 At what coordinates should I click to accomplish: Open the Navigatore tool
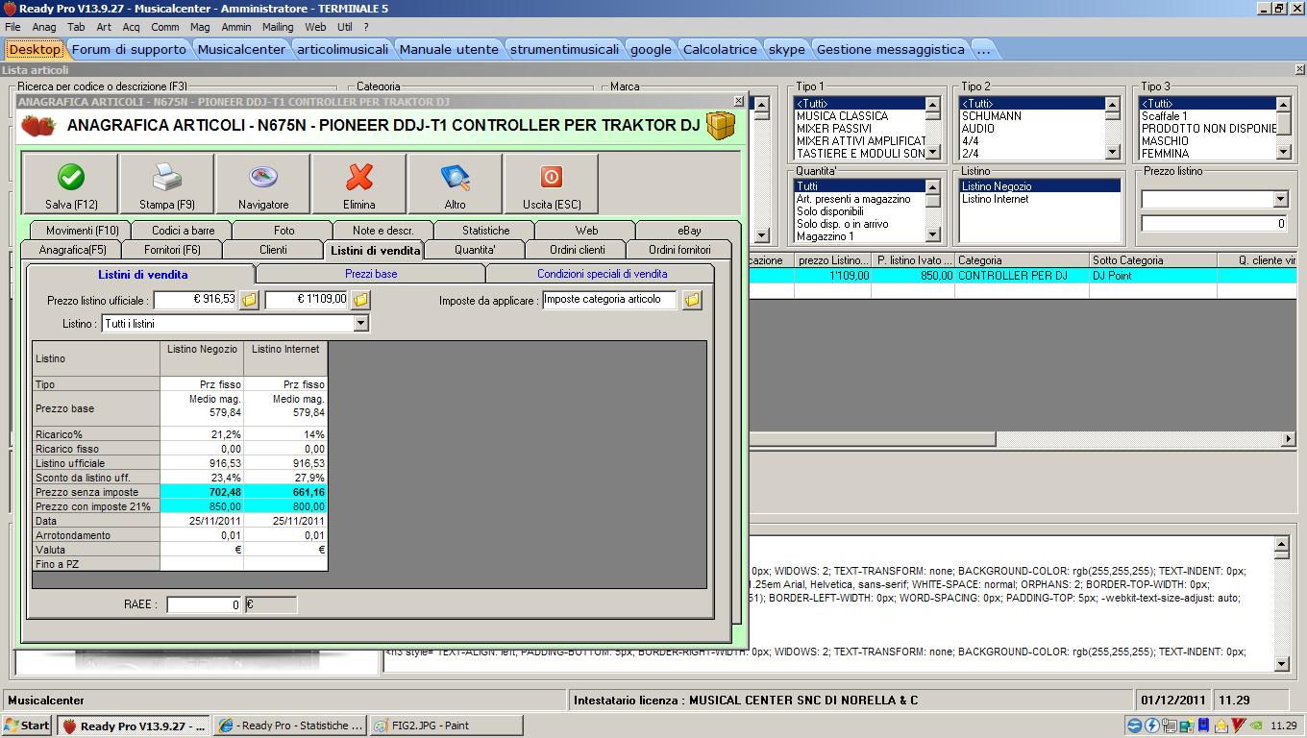[x=263, y=184]
